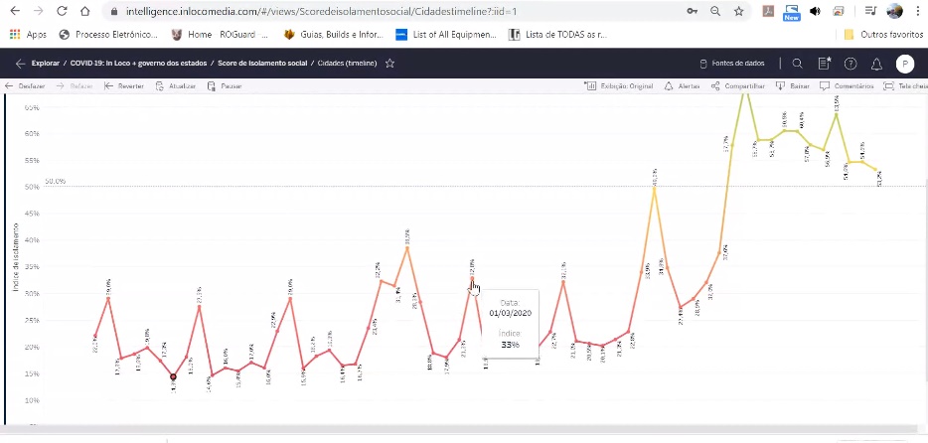Open the Chrome three-dot menu
The width and height of the screenshot is (928, 443).
pos(917,11)
